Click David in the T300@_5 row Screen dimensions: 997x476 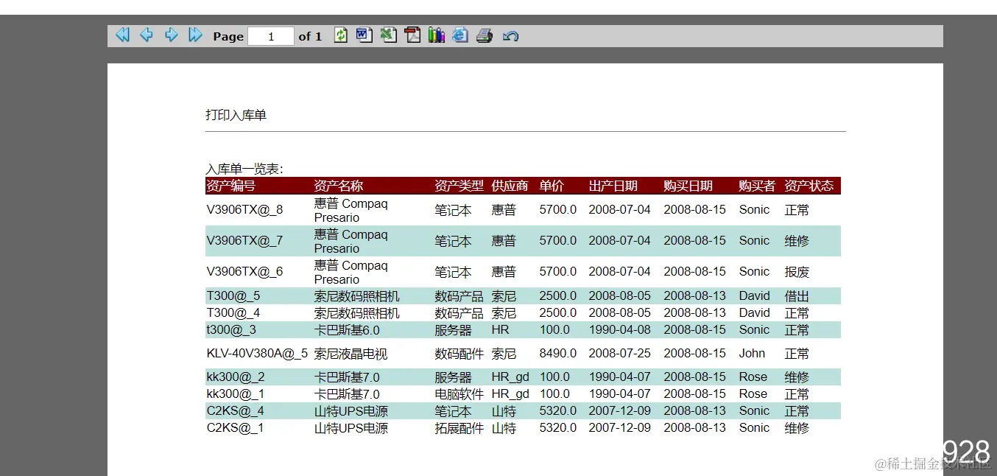click(x=755, y=296)
